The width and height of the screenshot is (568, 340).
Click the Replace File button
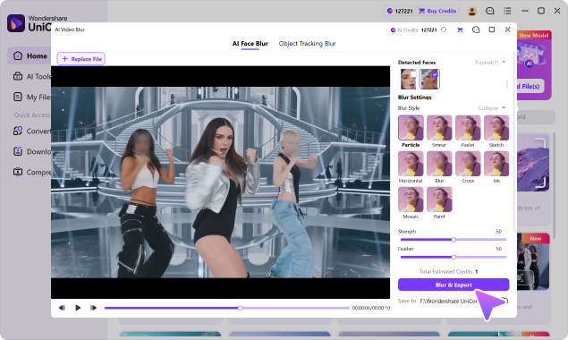tap(81, 59)
